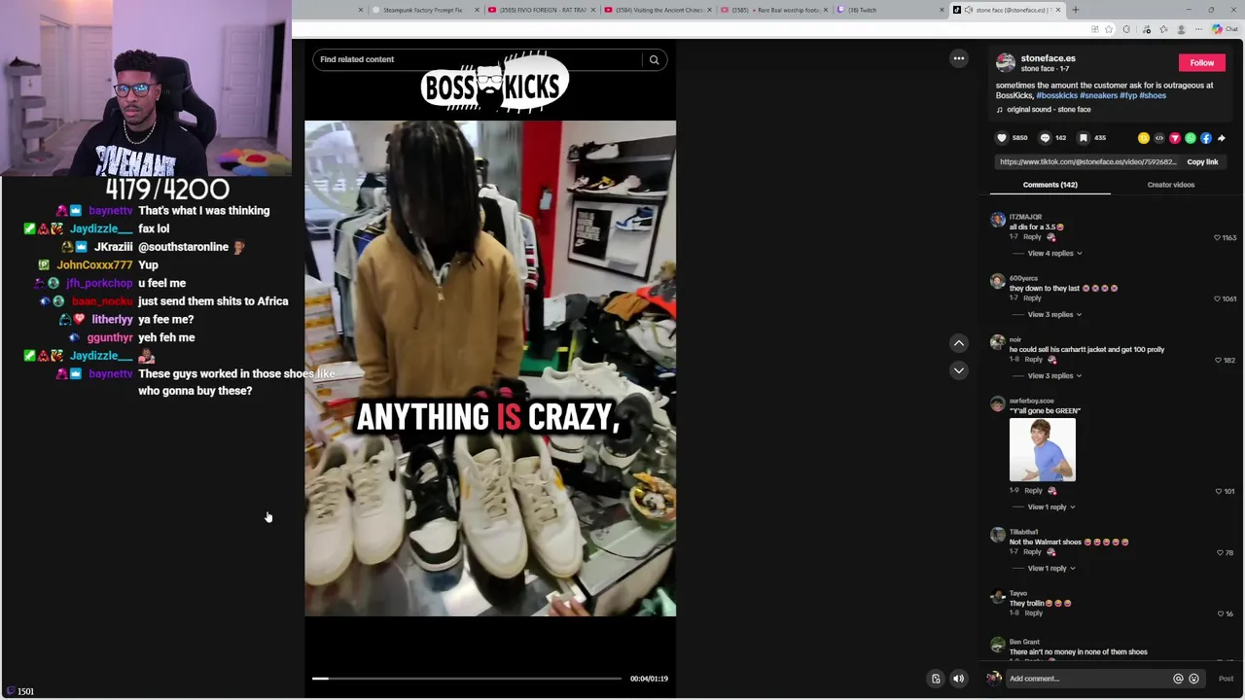Focus the Find related content search field

click(x=479, y=59)
